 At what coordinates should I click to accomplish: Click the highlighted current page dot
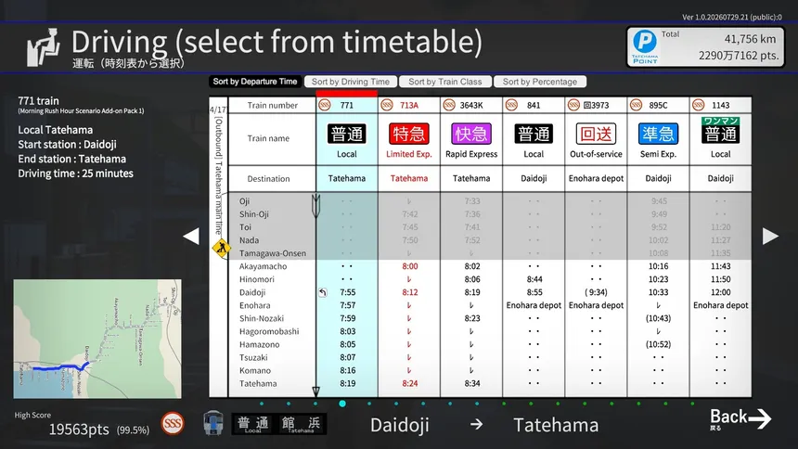tap(342, 404)
